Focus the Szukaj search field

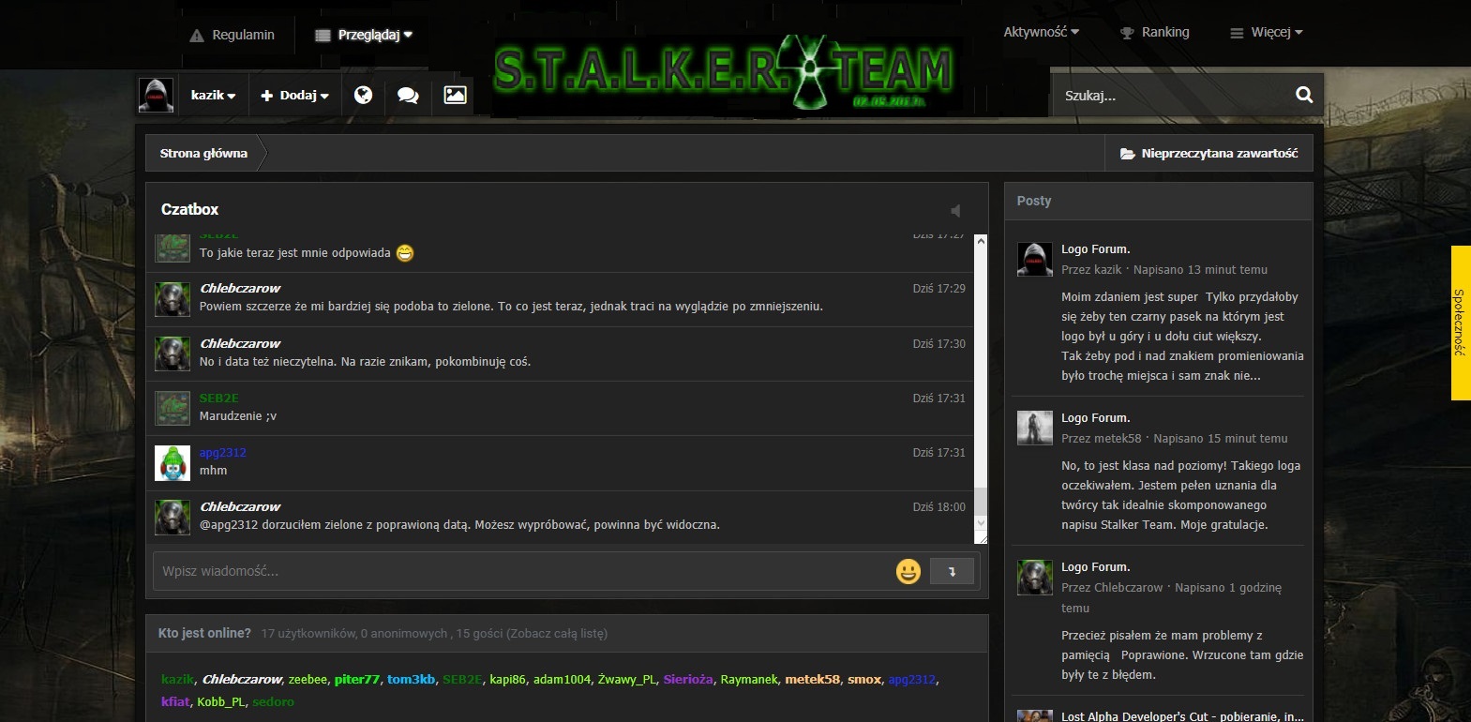pyautogui.click(x=1172, y=95)
